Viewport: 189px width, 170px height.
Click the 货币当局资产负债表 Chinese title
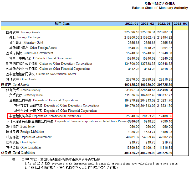(x=160, y=4)
